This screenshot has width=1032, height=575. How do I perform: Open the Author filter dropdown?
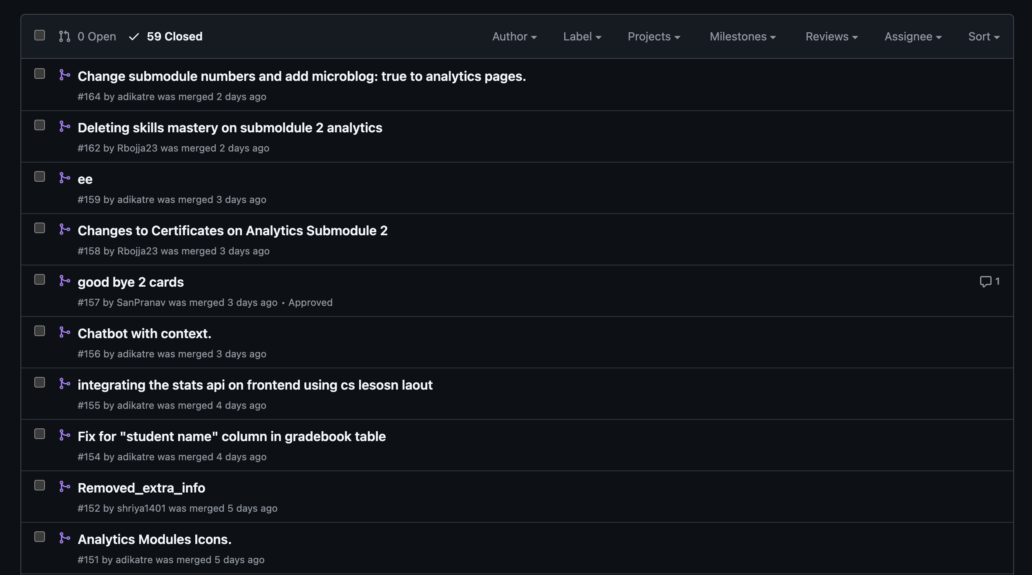tap(514, 37)
